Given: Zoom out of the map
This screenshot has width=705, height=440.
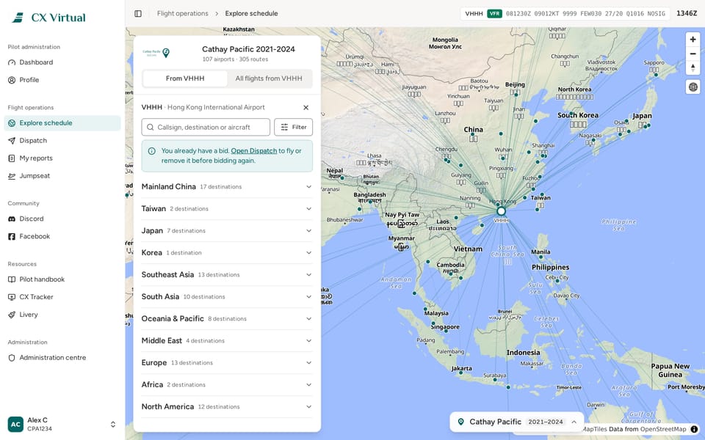Looking at the screenshot, I should click(x=693, y=54).
